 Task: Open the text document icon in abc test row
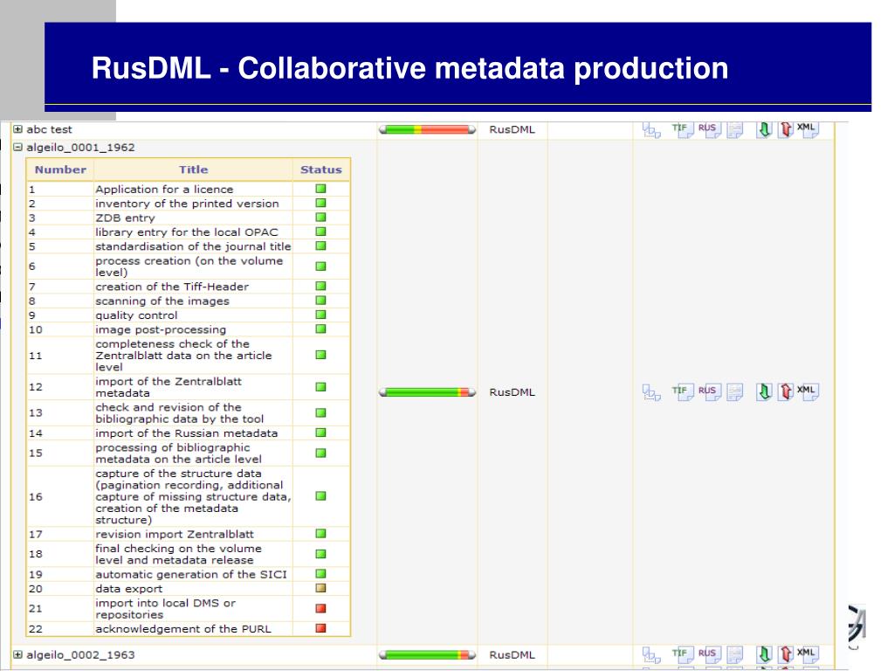pyautogui.click(x=735, y=129)
